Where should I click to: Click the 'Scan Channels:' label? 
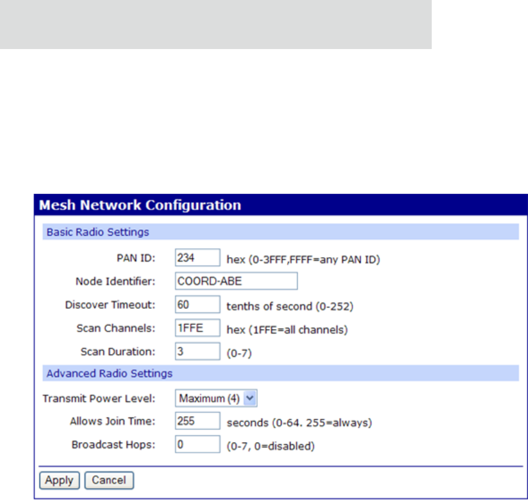(x=116, y=328)
